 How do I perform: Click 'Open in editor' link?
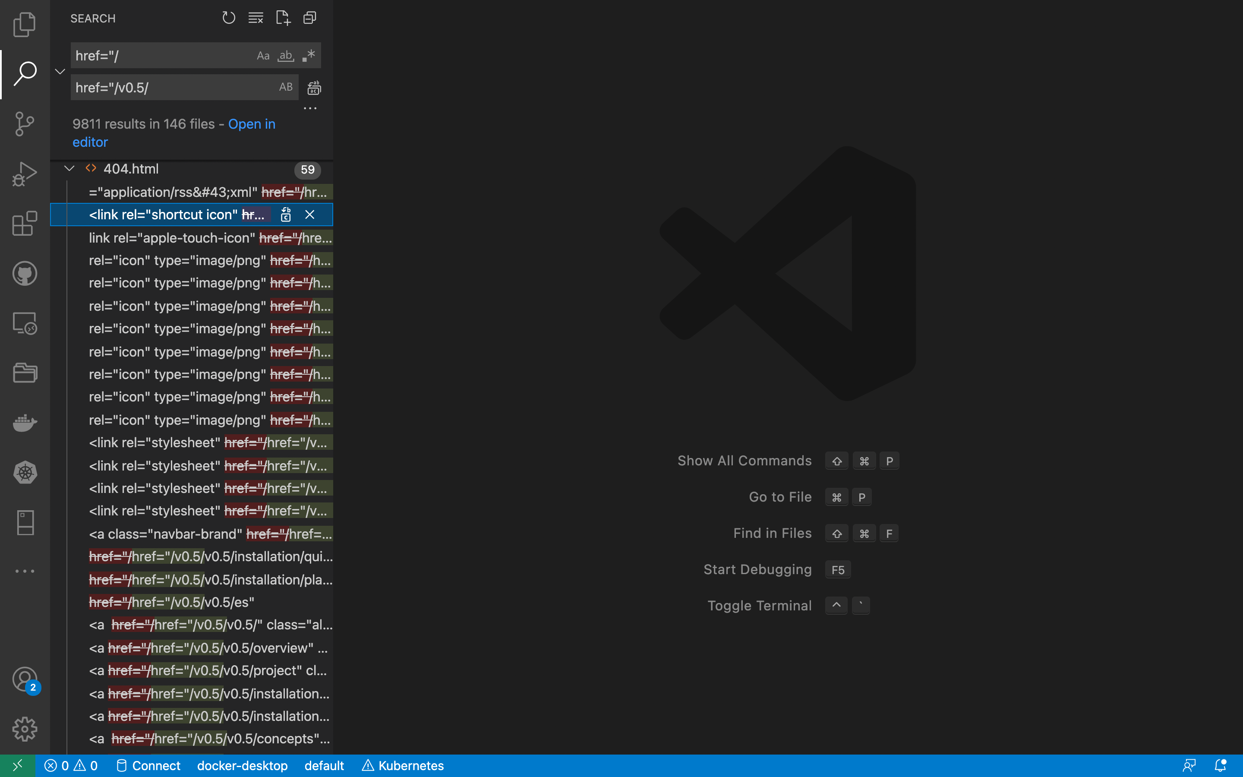pyautogui.click(x=251, y=124)
